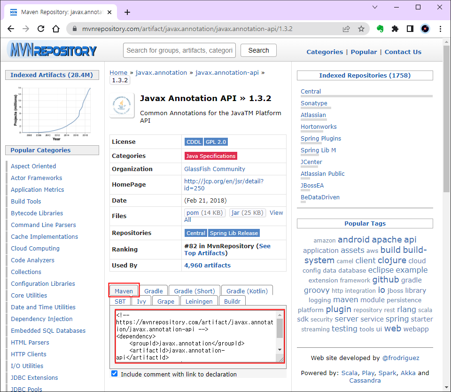Viewport: 451px width, 392px height.
Task: Click the Spring Lib Release badge
Action: click(233, 233)
